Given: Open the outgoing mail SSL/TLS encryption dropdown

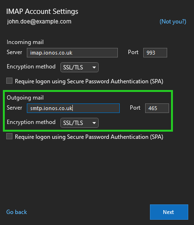Looking at the screenshot, I should 80,123.
